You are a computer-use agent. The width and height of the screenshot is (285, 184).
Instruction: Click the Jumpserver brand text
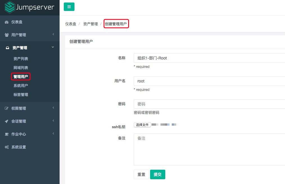(35, 7)
